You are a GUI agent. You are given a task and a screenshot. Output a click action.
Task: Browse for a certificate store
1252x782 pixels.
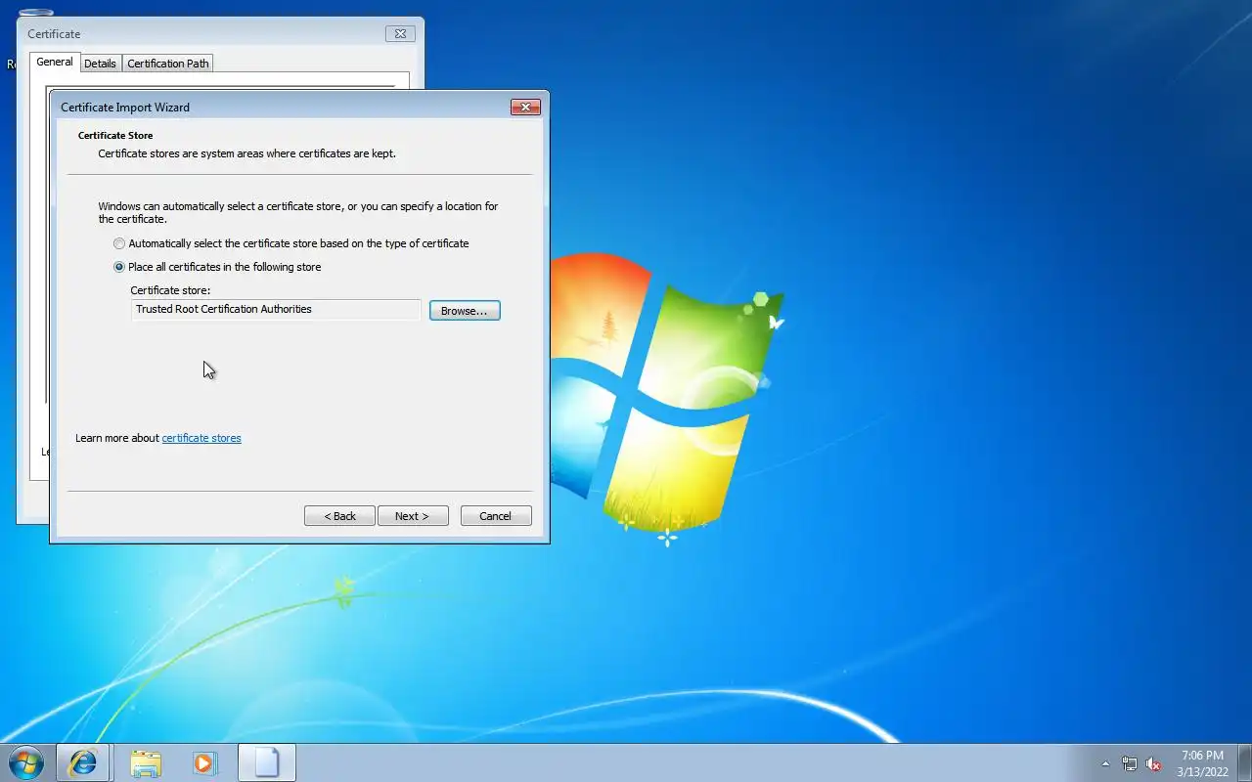(x=465, y=311)
